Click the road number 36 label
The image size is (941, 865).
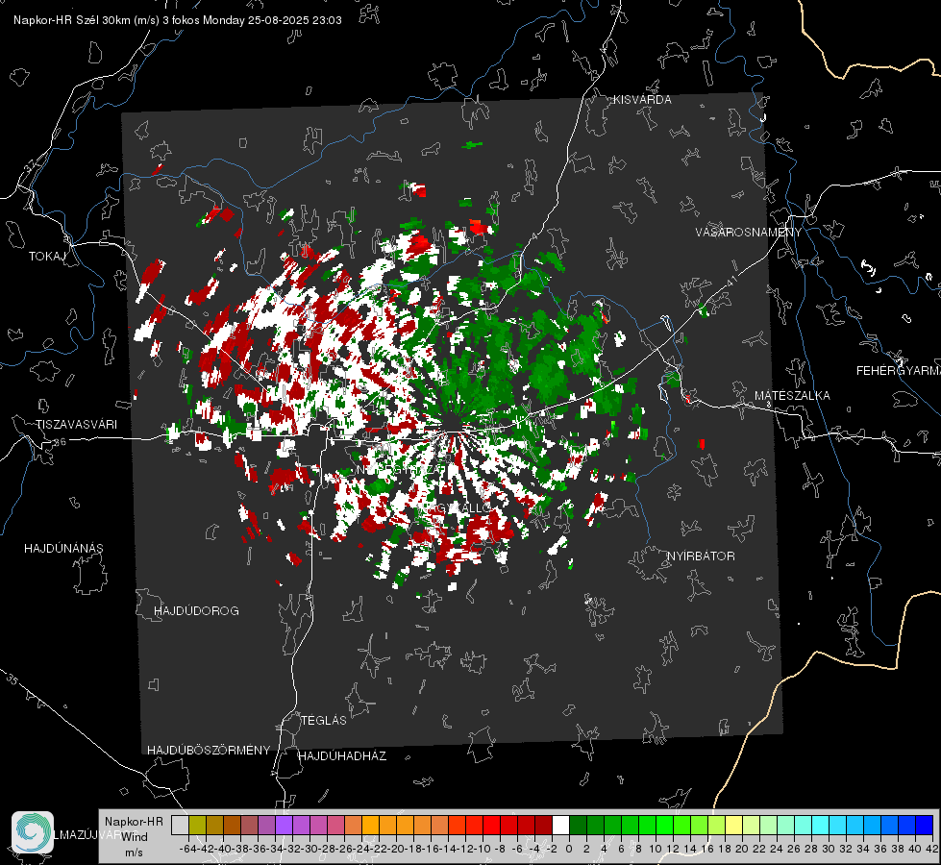pyautogui.click(x=60, y=442)
